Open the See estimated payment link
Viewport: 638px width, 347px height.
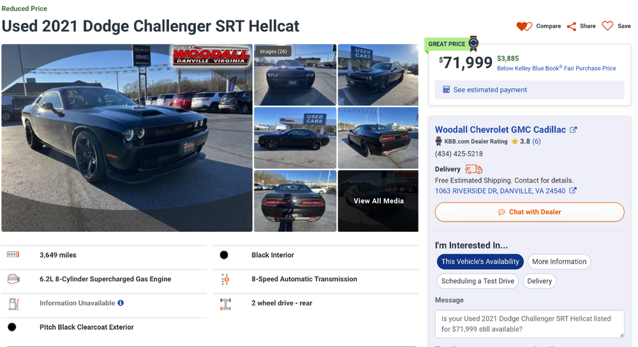[x=490, y=90]
